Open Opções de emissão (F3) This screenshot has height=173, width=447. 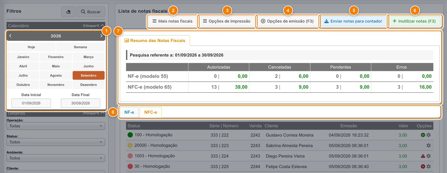coord(287,21)
